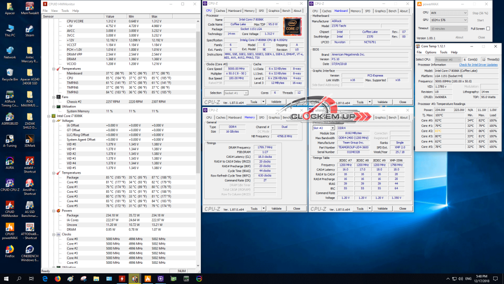Tick the Full Screen checkbox in powerMAX
The height and width of the screenshot is (284, 504).
(x=488, y=29)
